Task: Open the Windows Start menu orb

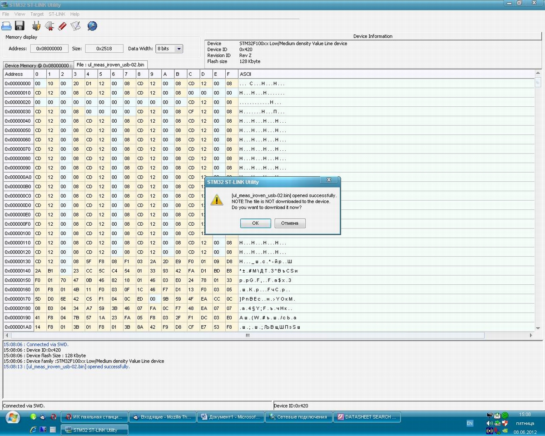Action: [x=12, y=417]
